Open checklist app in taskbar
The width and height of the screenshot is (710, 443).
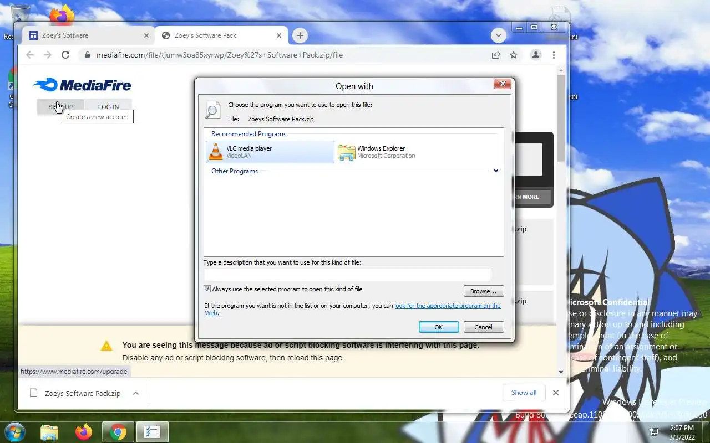pos(153,432)
